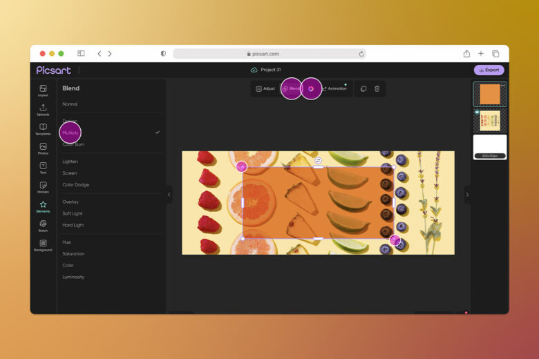The width and height of the screenshot is (539, 359).
Task: Select the white canvas size layer thumbnail
Action: pyautogui.click(x=489, y=146)
